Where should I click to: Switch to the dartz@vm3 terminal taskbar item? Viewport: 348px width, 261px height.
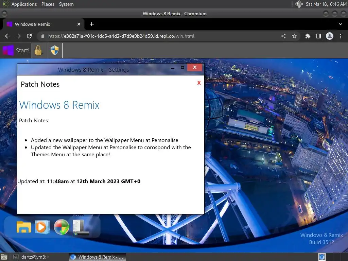pyautogui.click(x=31, y=257)
